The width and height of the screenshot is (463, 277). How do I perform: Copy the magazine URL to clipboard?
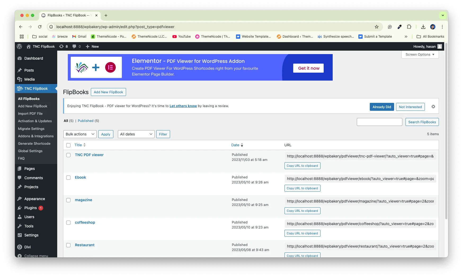[x=302, y=211]
